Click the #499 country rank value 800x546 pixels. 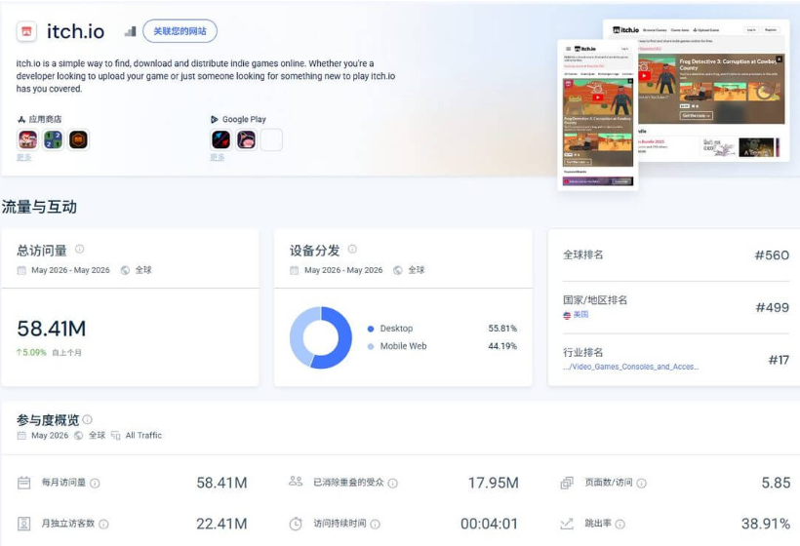coord(772,307)
